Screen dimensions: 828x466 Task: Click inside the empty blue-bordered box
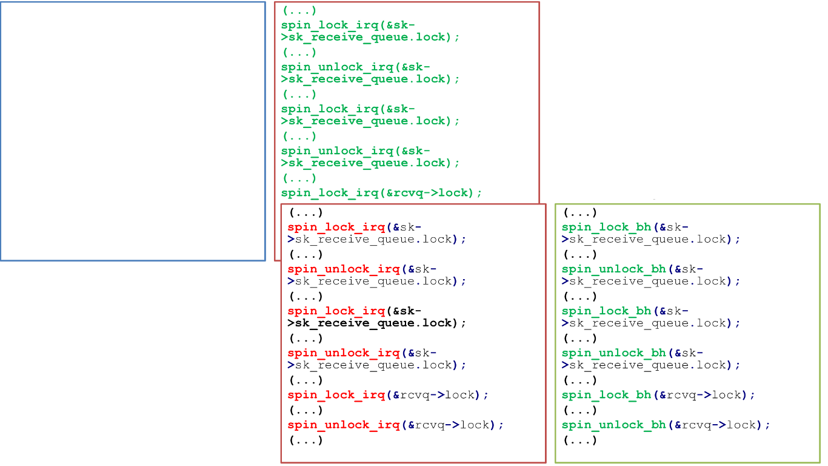pos(132,131)
